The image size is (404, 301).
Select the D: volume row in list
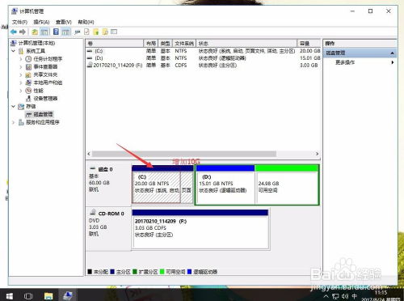click(x=204, y=58)
